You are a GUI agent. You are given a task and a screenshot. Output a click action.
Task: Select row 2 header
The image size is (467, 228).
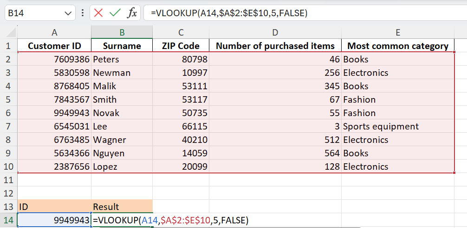[x=9, y=59]
